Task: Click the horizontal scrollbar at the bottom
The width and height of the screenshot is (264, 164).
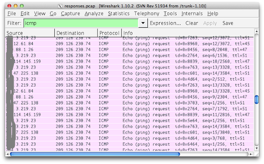Action: [94, 154]
